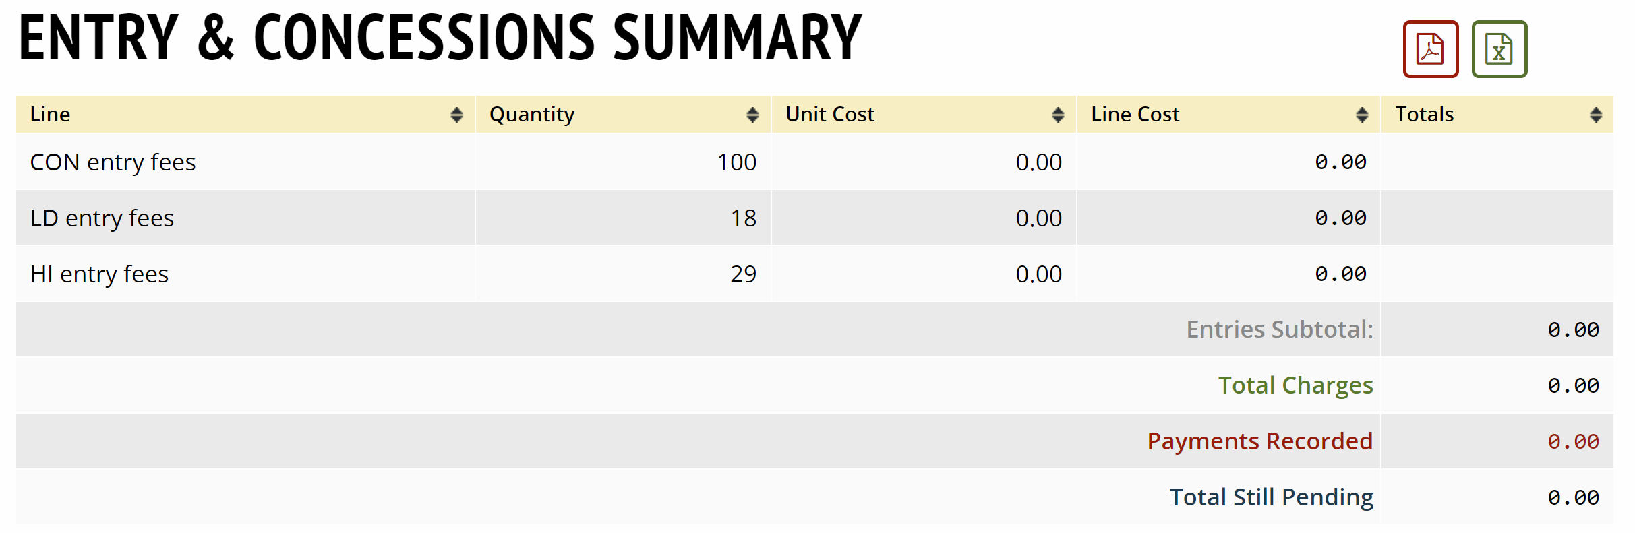
Task: Sort table by Line column arrows
Action: point(456,115)
